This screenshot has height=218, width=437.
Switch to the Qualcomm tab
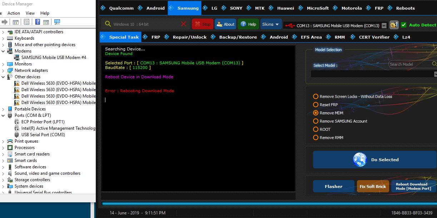(118, 8)
